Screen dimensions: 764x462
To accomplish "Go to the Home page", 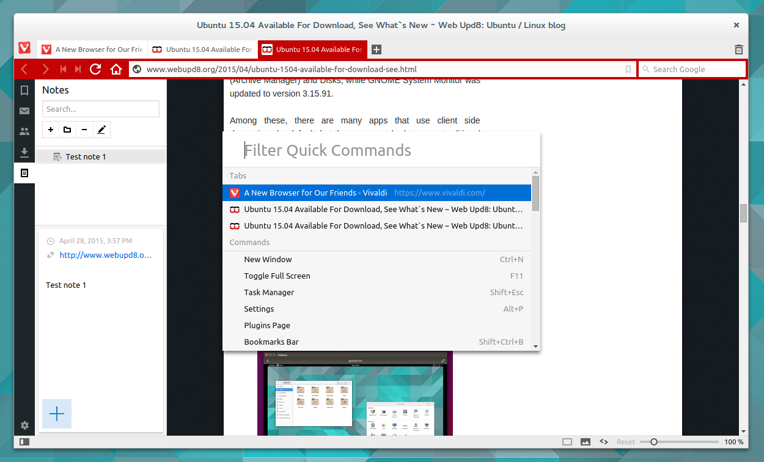I will 116,69.
